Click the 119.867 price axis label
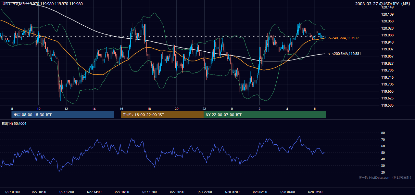The height and width of the screenshot is (195, 415). coord(387,56)
